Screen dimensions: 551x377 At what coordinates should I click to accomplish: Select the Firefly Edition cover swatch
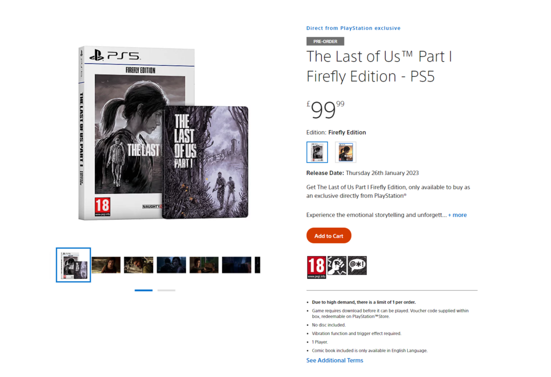(x=317, y=152)
